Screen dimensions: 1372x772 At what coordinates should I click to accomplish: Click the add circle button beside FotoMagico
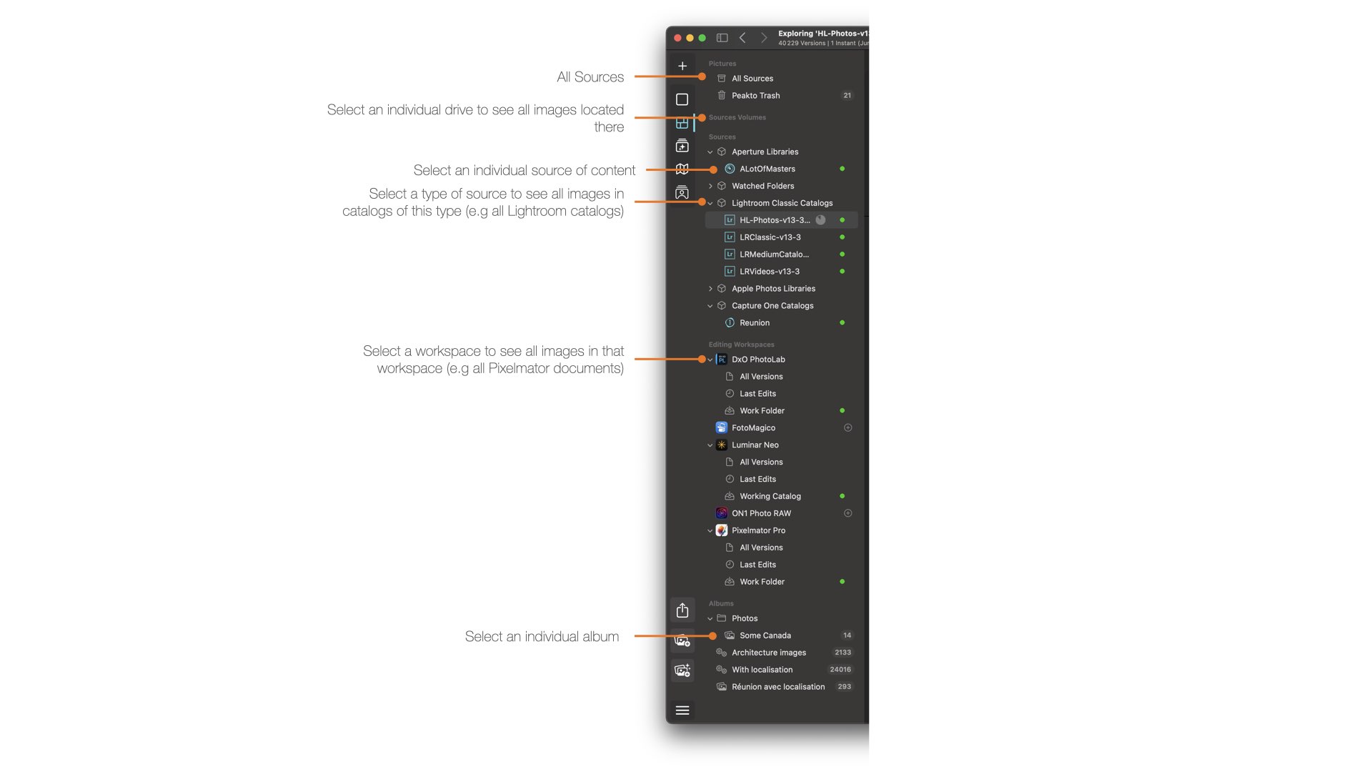point(848,427)
